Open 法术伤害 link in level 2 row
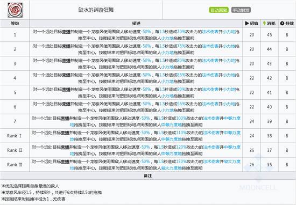 point(210,46)
